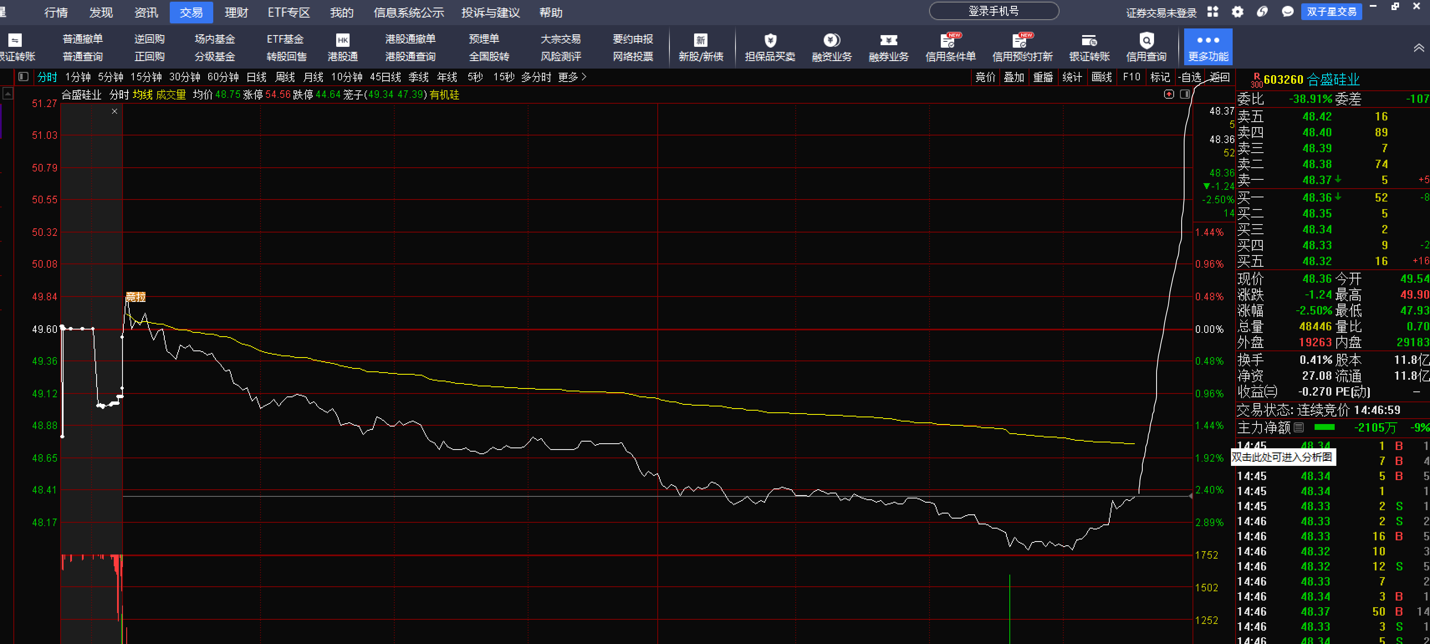
Task: Open the 融资业务 coin icon
Action: coord(831,41)
